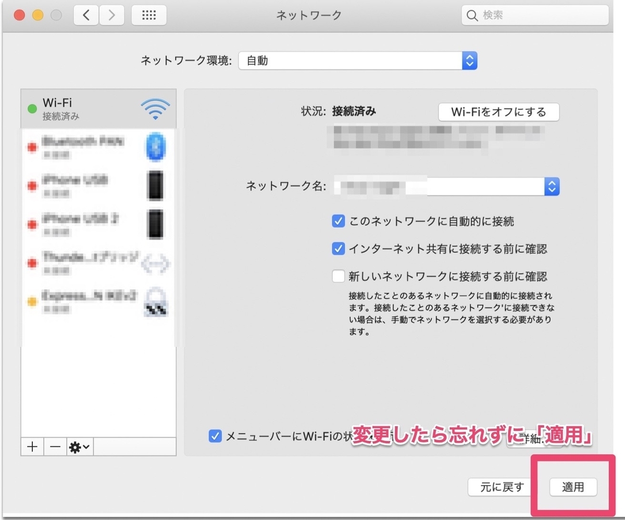Click the 適用 button
Screen dimensions: 625x520
click(573, 488)
